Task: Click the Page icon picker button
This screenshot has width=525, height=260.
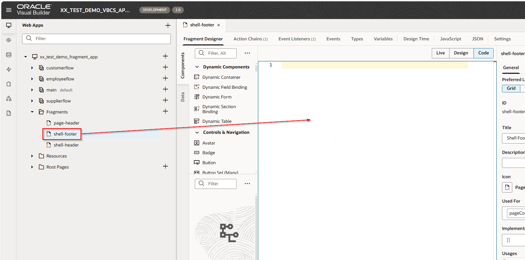Action: [507, 187]
